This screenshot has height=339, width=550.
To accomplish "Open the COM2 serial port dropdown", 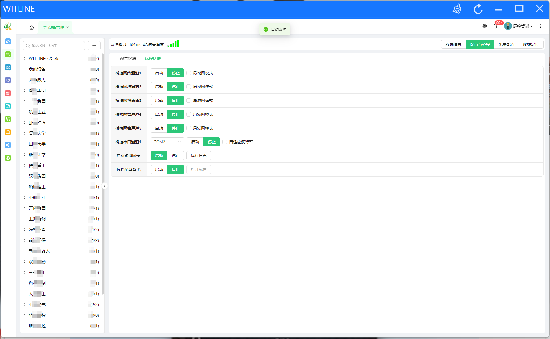I will tap(167, 142).
